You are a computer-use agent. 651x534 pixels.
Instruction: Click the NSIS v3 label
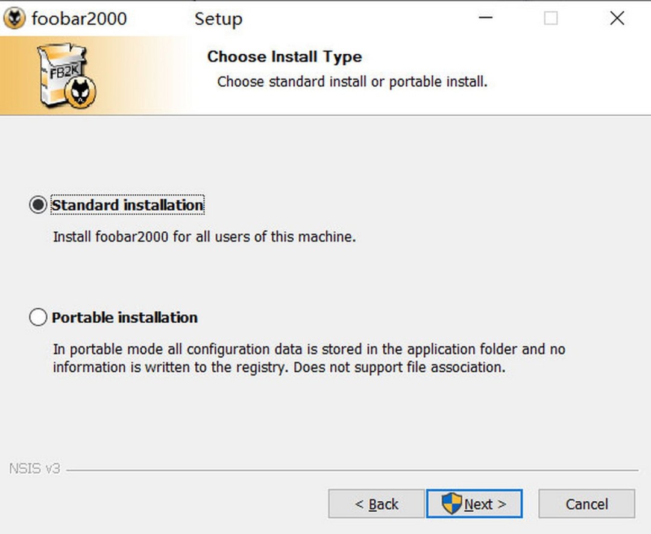pyautogui.click(x=34, y=468)
